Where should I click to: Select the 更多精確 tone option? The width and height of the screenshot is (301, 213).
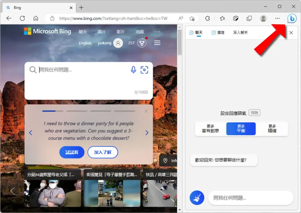coord(272,129)
